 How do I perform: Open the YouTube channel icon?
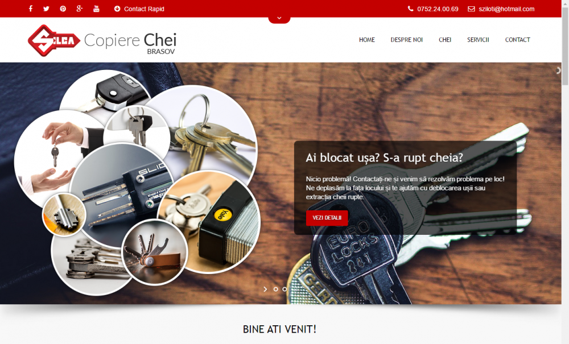(96, 9)
